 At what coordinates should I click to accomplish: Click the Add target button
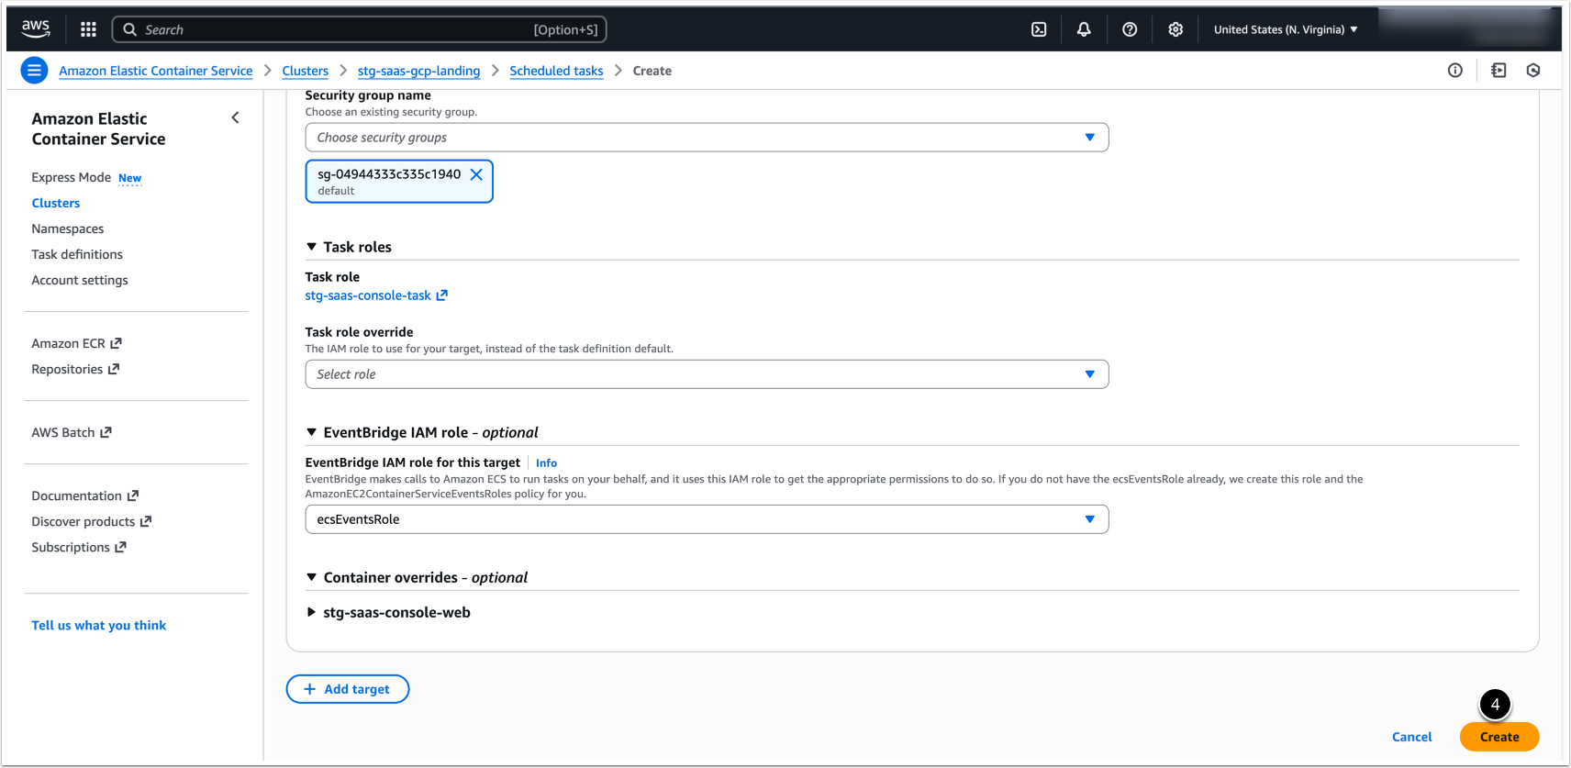[348, 689]
